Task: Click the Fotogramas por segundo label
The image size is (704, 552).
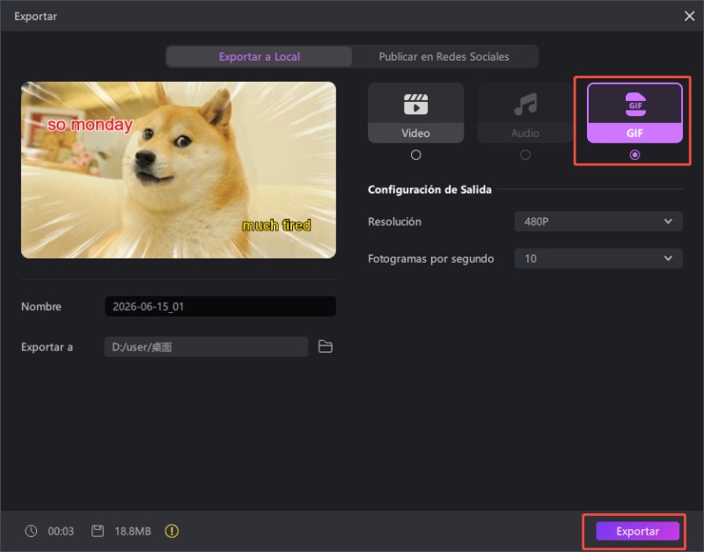Action: tap(430, 258)
